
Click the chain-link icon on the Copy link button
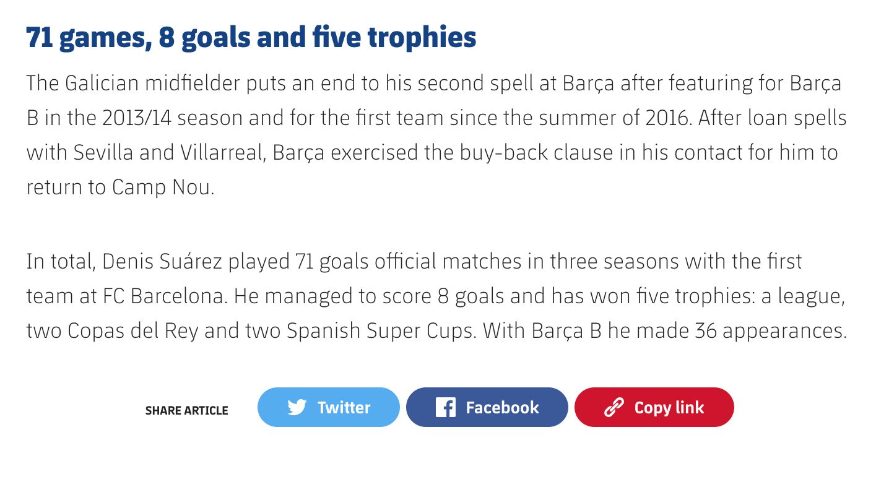pos(614,407)
